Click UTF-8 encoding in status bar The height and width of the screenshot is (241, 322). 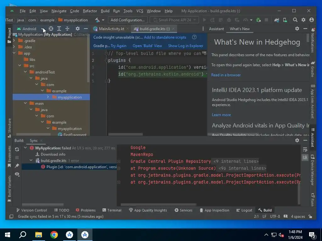(275, 217)
